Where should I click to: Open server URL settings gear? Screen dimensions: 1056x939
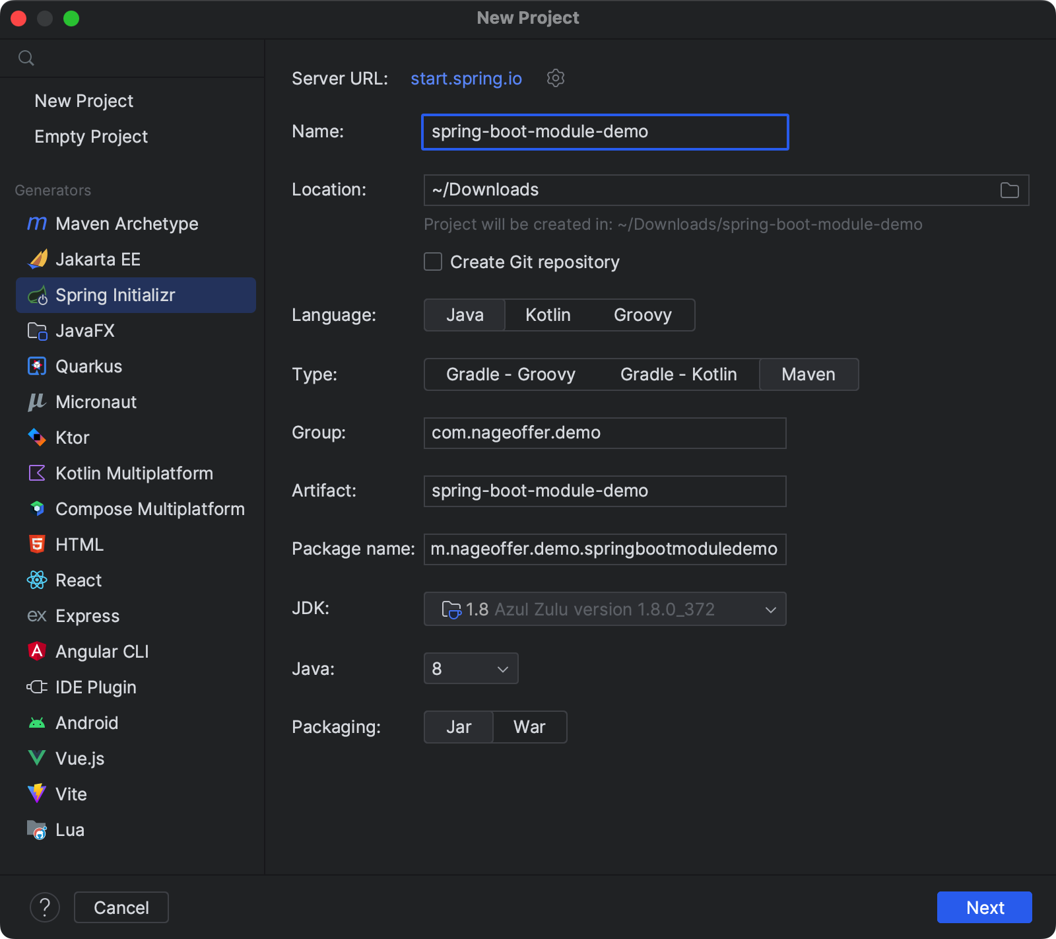[x=556, y=78]
